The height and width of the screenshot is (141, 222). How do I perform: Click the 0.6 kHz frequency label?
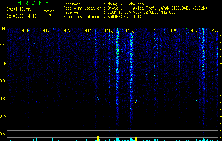(x=3, y=134)
